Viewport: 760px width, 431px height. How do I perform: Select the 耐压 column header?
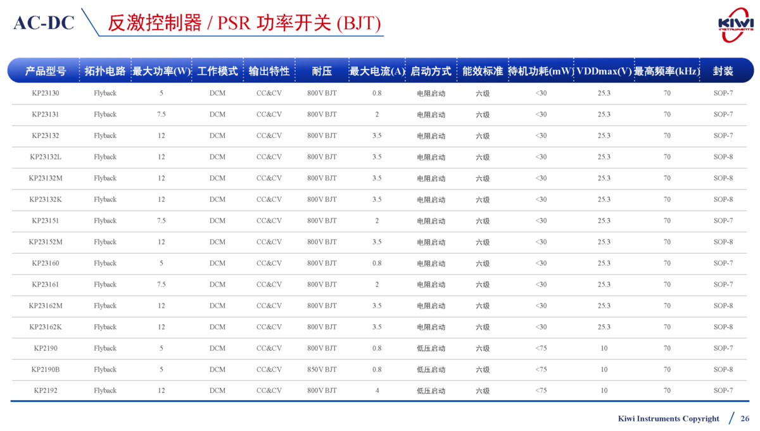pos(322,72)
